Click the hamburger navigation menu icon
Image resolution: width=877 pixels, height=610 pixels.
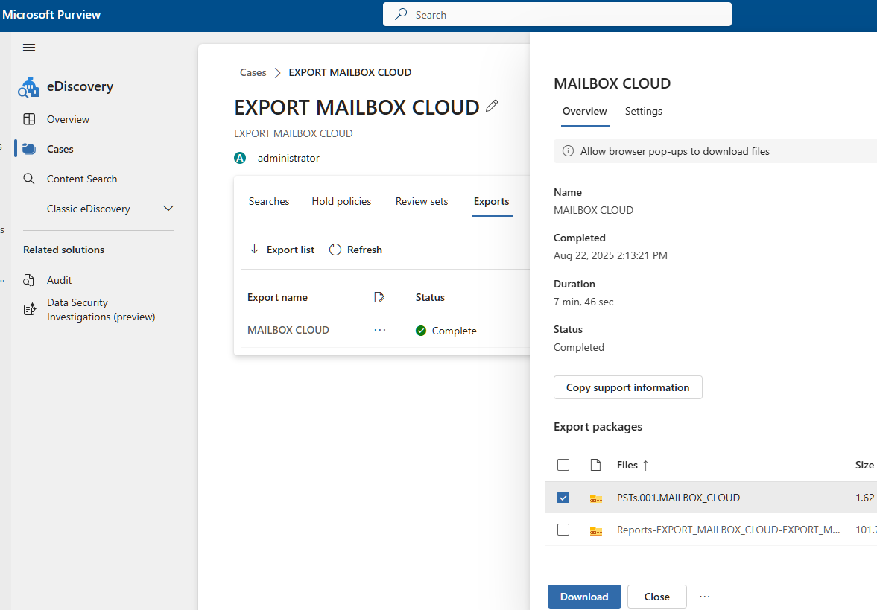[x=29, y=48]
